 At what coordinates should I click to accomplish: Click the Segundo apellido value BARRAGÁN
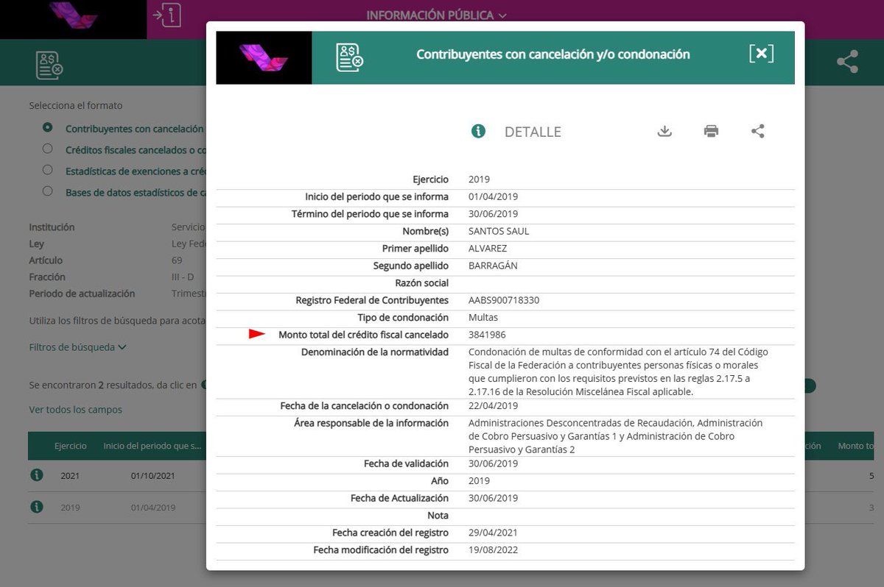[x=493, y=266]
